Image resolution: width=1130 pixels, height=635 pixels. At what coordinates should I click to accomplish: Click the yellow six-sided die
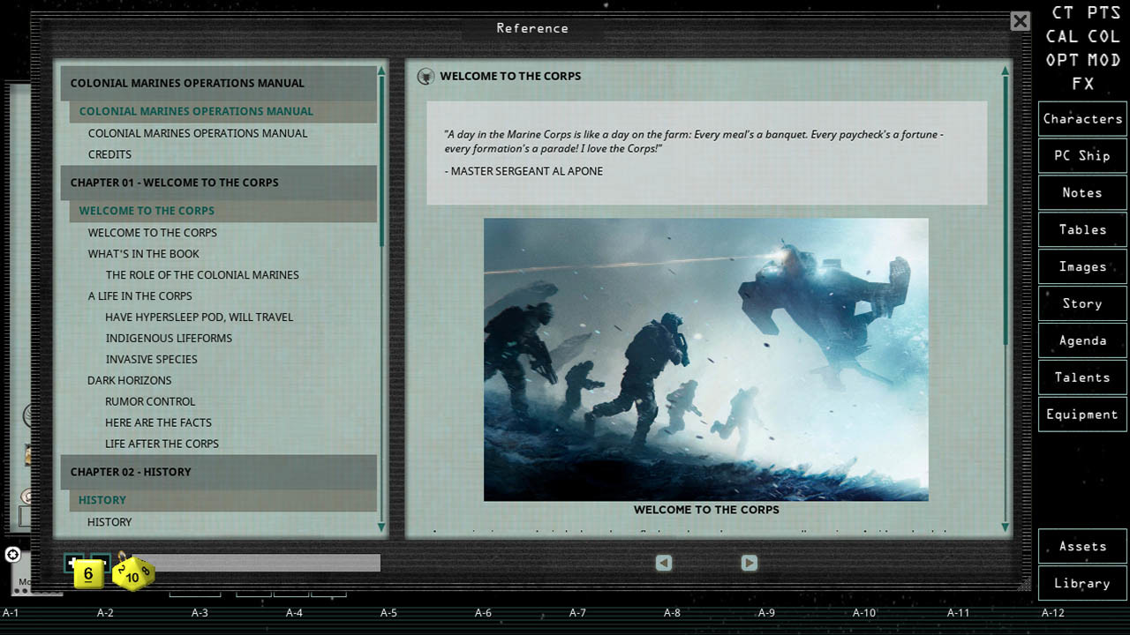(88, 574)
